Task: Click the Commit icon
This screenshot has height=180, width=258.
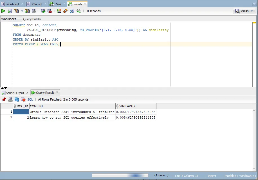Action: tap(43, 11)
